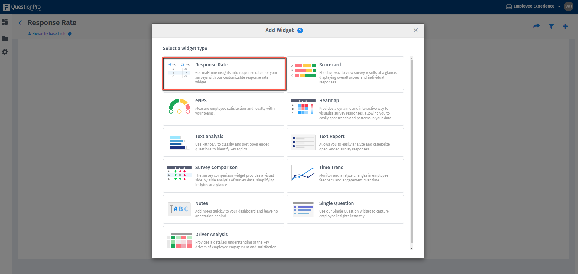
Task: Open settings gear in left sidebar
Action: (x=5, y=52)
